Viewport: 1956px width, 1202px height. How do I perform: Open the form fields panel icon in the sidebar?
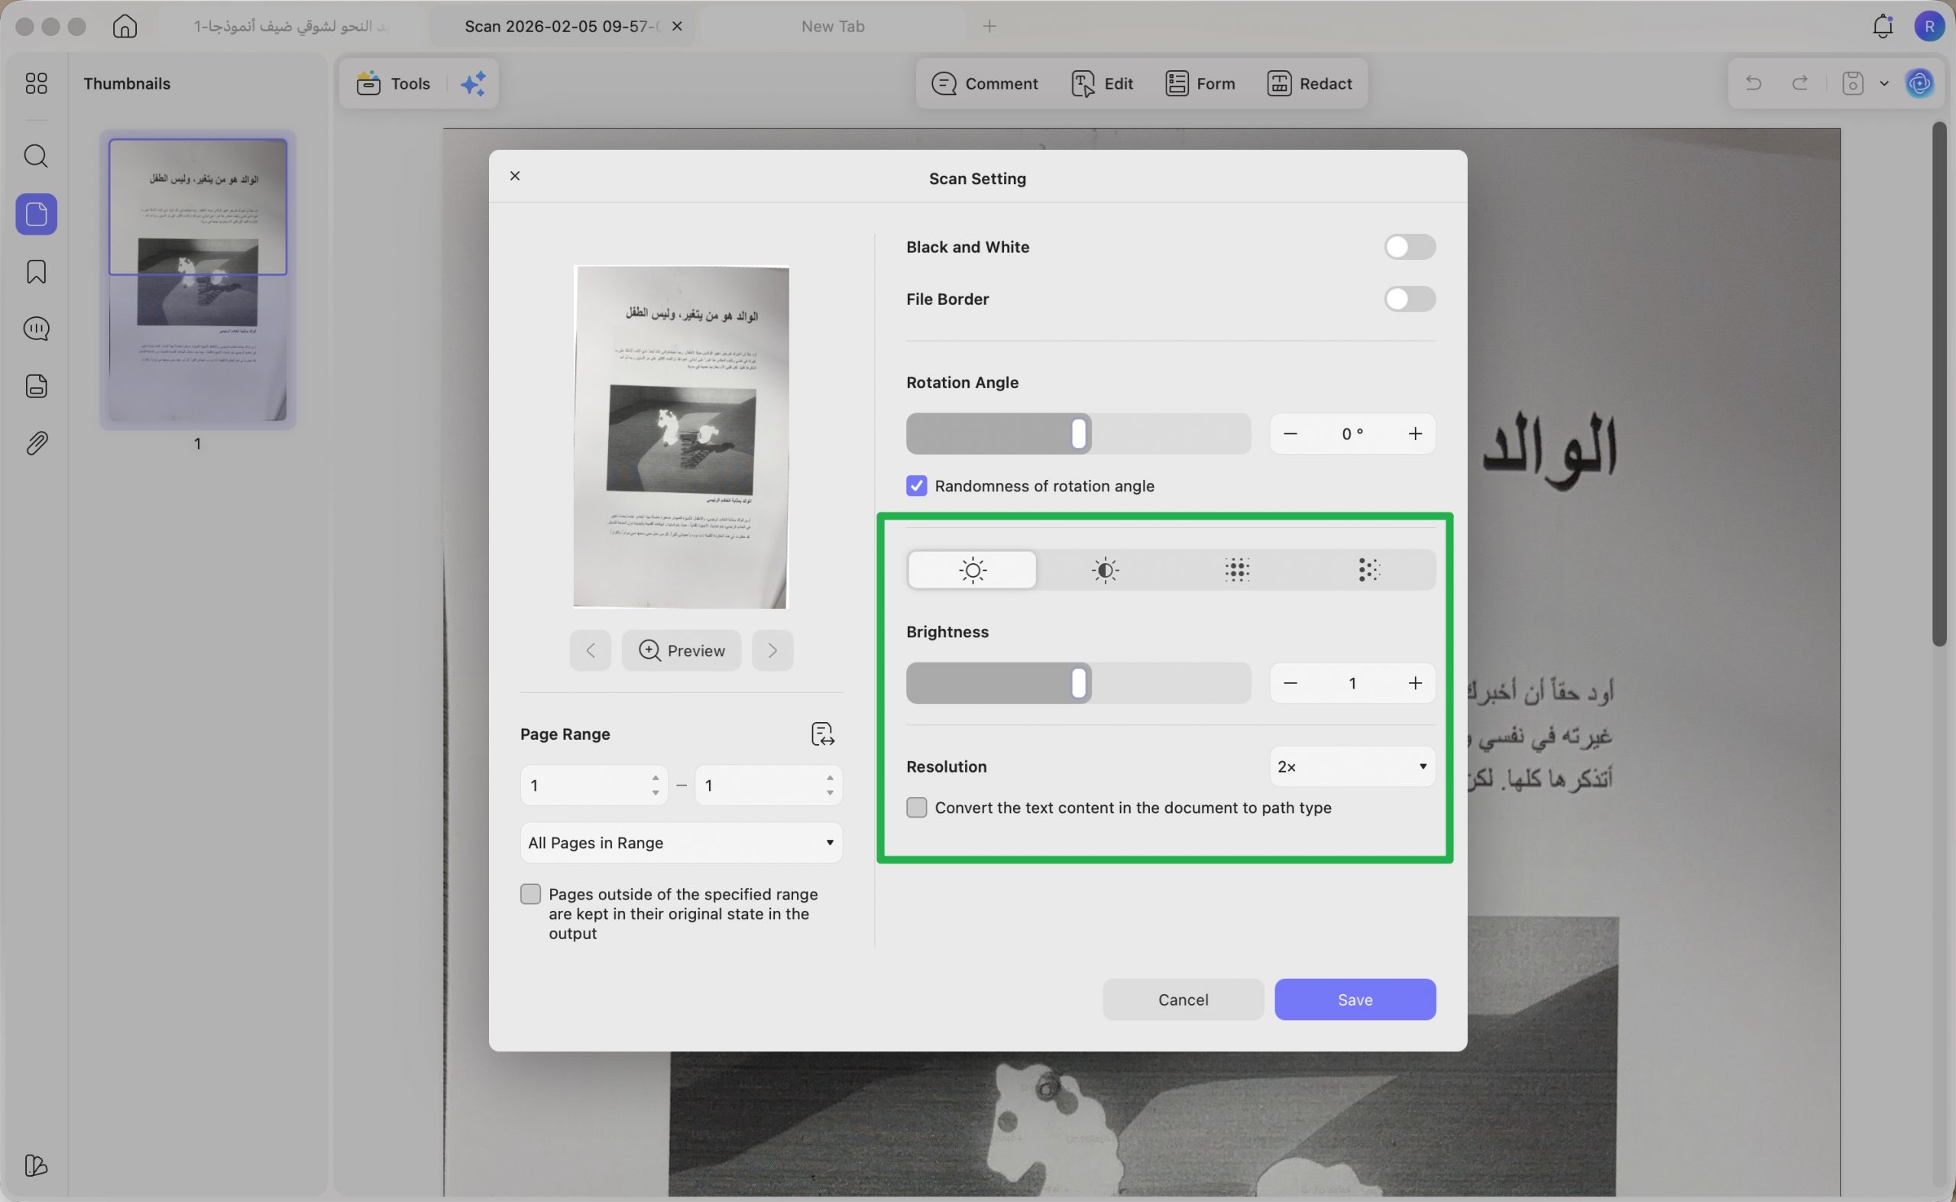tap(37, 387)
